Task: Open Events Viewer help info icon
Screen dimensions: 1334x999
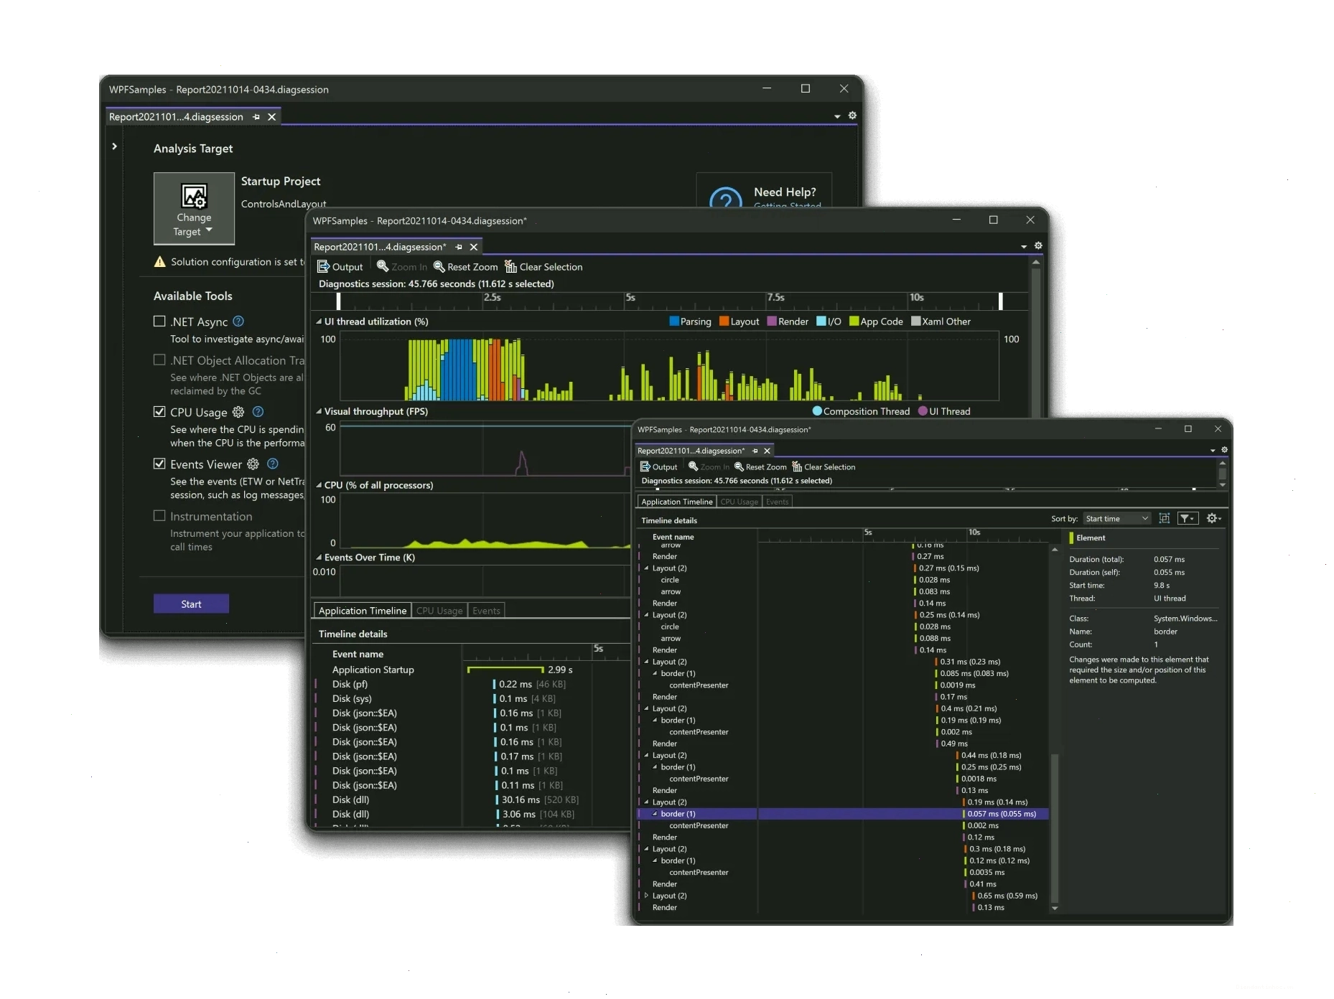Action: coord(273,464)
